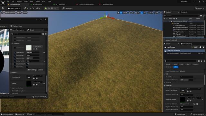206x116 pixels.
Task: Click the viewport scale tool icon
Action: coord(126,13)
